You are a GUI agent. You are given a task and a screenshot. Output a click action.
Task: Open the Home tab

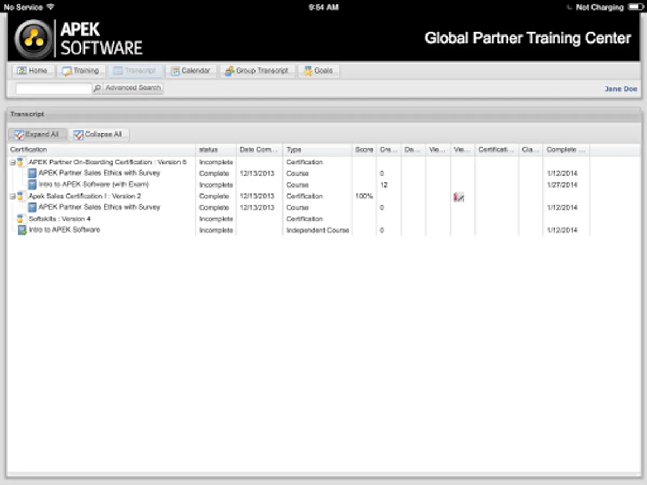point(33,71)
